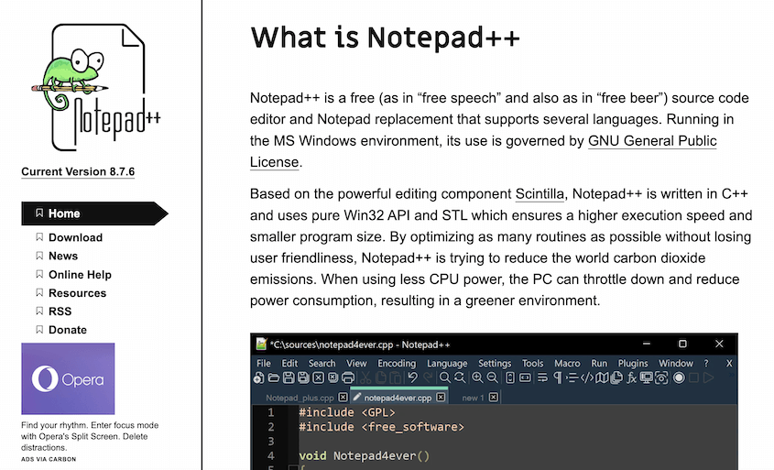774x470 pixels.
Task: Open the Encoding menu
Action: coord(397,364)
